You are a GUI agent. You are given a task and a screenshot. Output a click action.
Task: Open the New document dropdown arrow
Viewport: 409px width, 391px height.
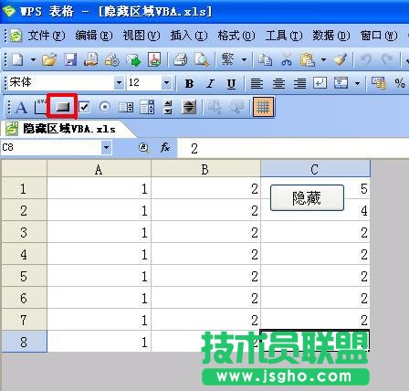tap(33, 59)
